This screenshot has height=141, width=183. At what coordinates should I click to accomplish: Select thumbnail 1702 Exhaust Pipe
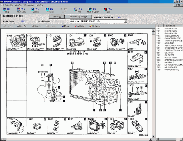click(57, 126)
